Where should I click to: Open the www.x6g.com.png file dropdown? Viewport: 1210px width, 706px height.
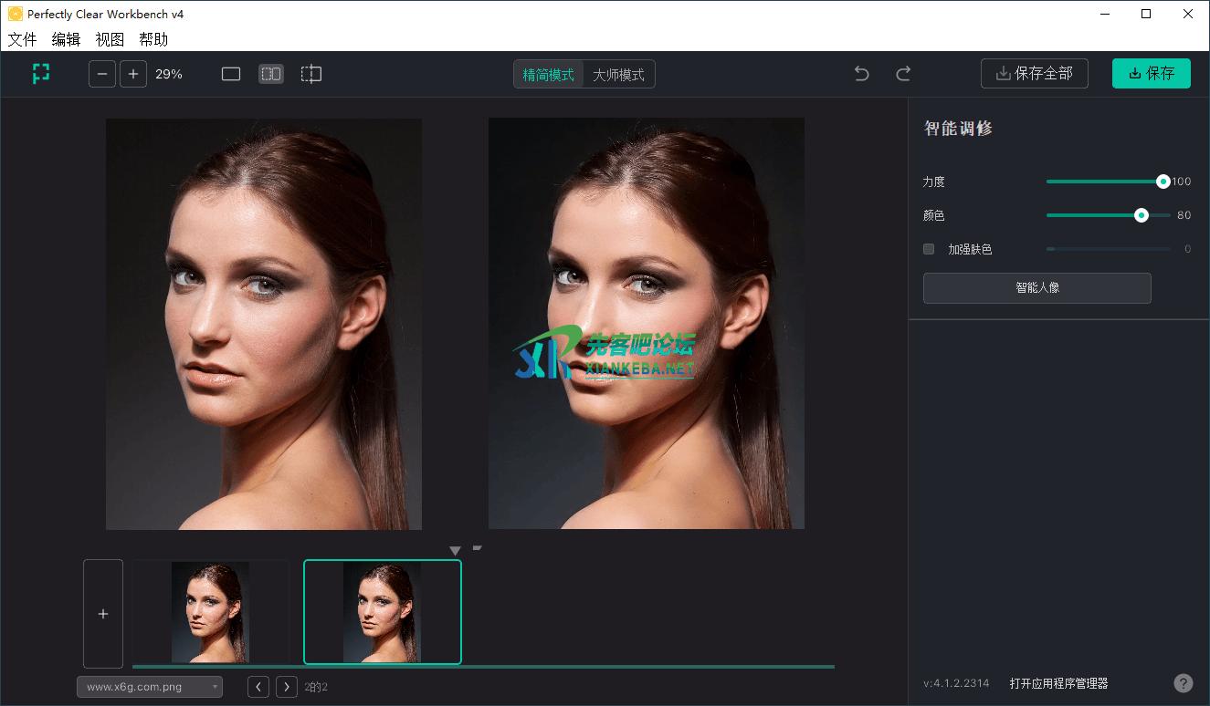[x=150, y=687]
